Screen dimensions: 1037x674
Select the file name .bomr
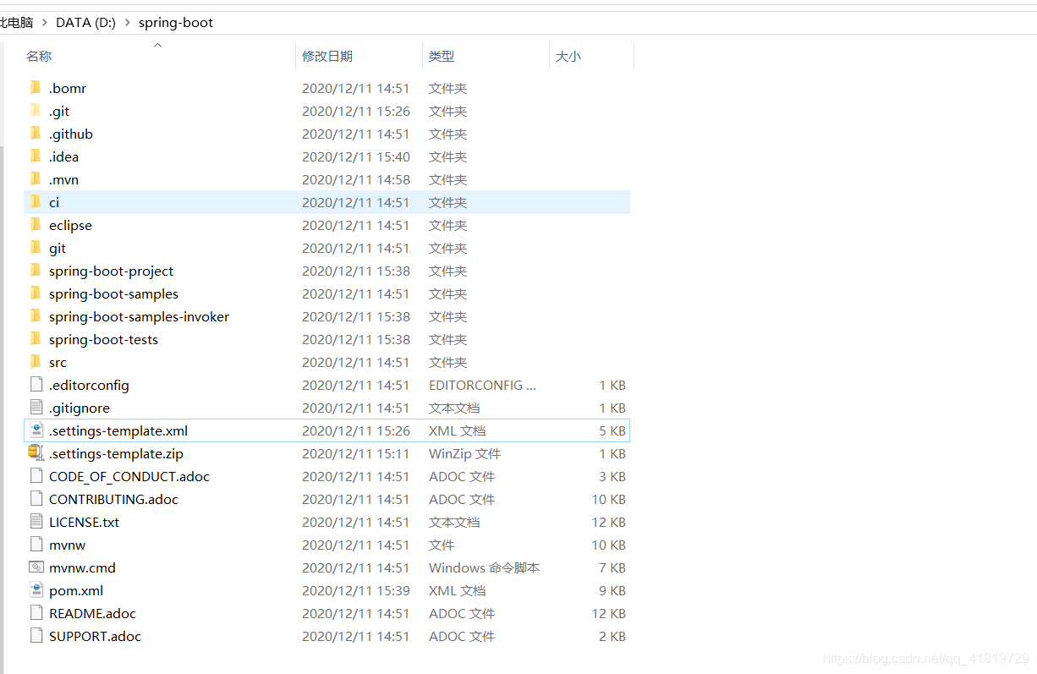pyautogui.click(x=68, y=88)
